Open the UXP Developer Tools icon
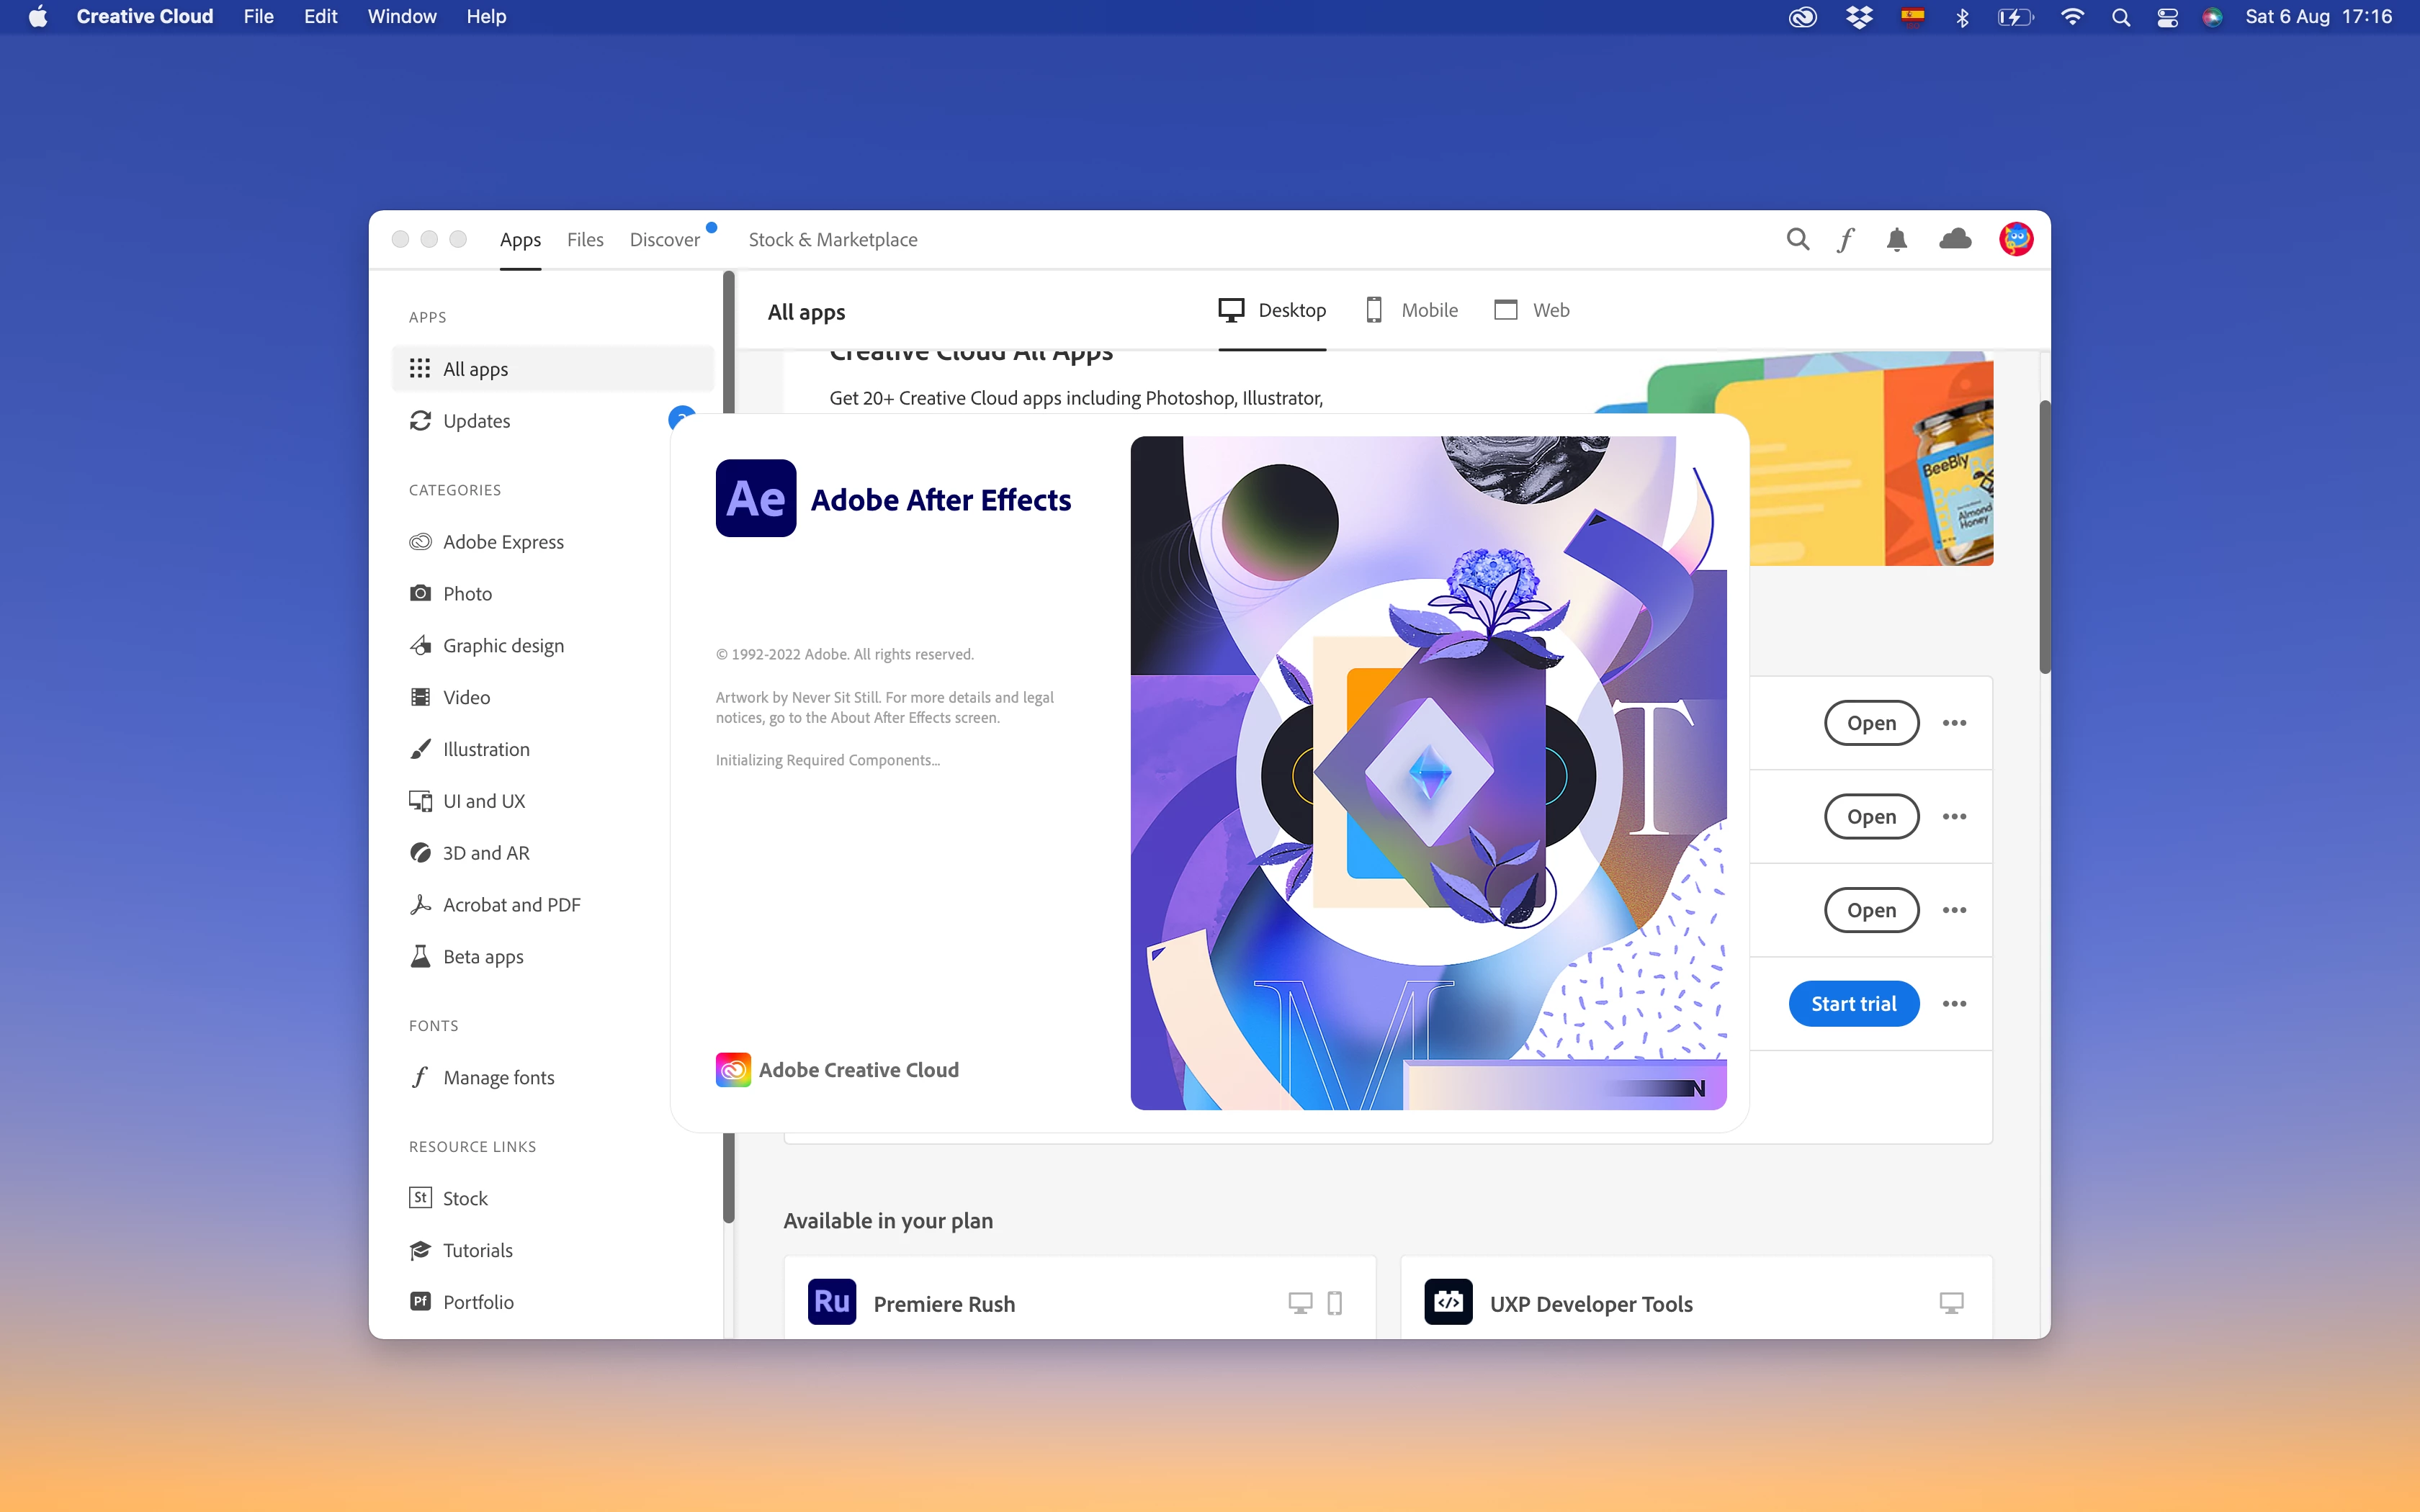Screen dimensions: 2420x1512 point(1448,1302)
